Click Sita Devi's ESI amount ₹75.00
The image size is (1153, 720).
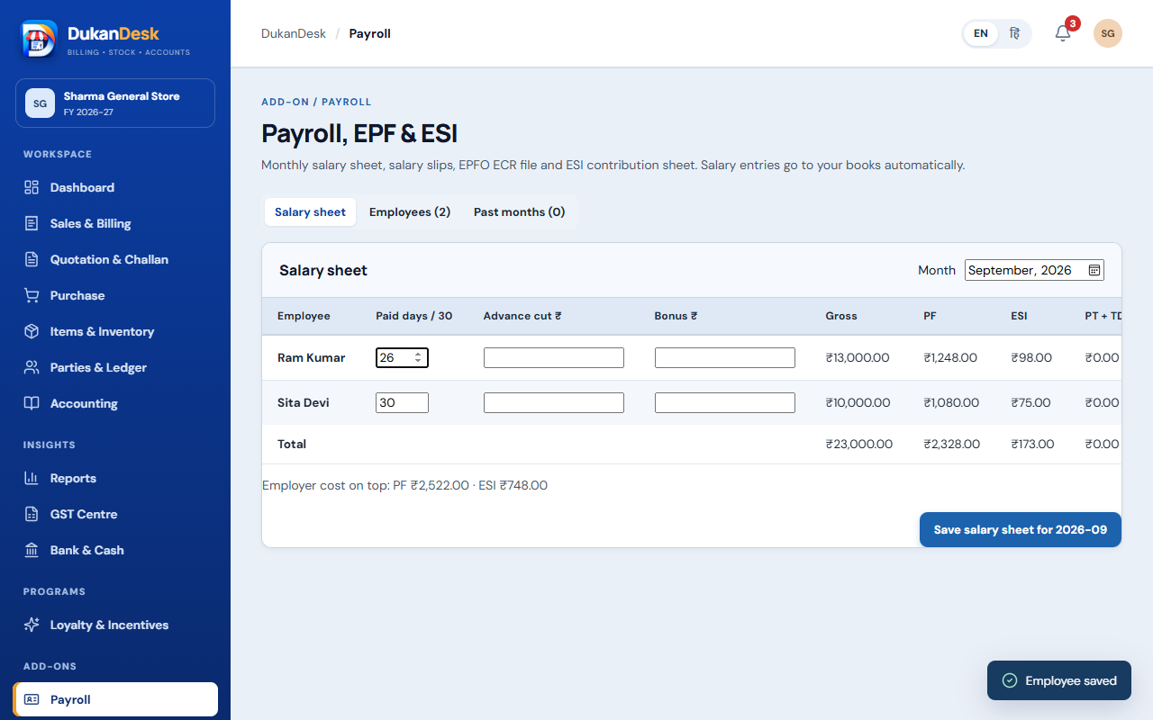pyautogui.click(x=1030, y=402)
